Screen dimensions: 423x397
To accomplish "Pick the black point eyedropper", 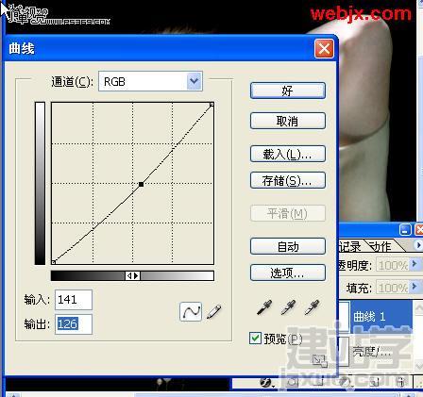I will (264, 307).
